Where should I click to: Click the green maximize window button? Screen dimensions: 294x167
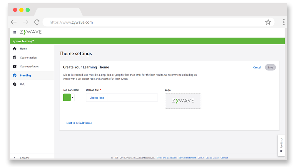pos(28,10)
